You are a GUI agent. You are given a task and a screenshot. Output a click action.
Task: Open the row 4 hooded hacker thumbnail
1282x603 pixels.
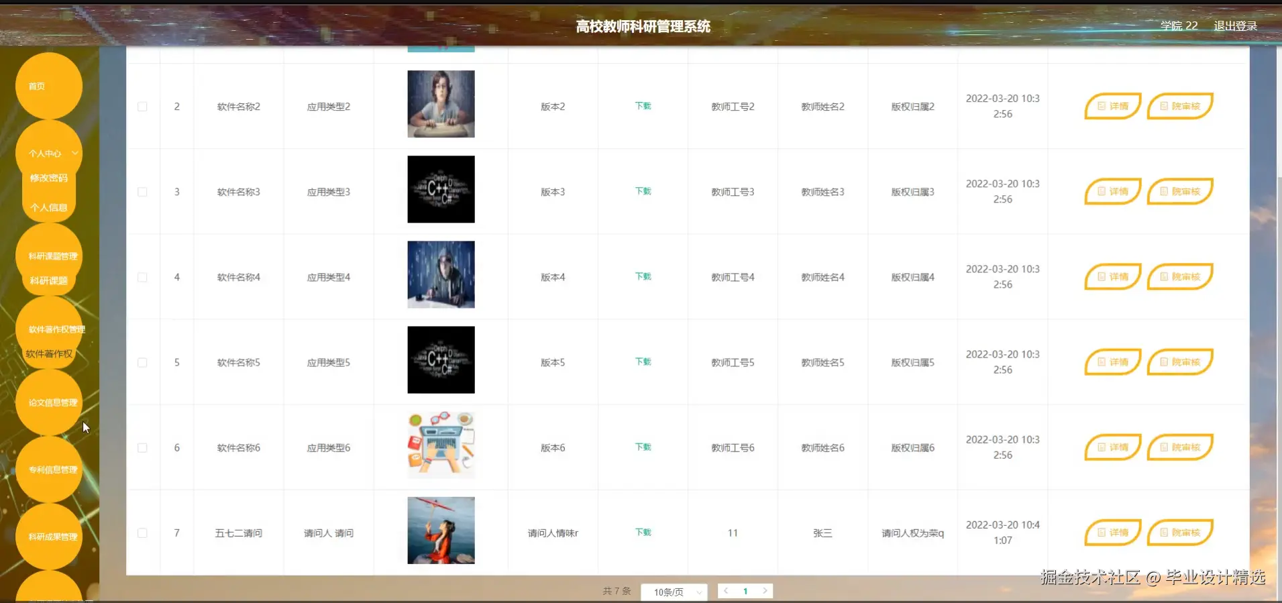coord(441,274)
